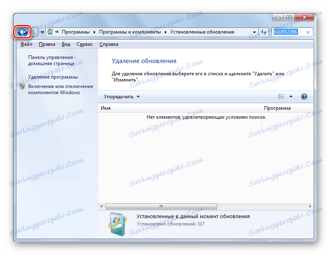Open help with the blue question mark
This screenshot has width=330, height=255.
304,97
